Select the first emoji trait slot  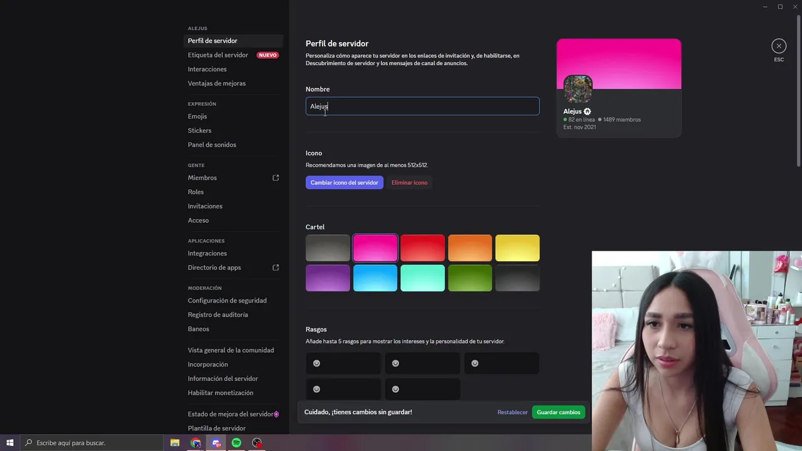pos(343,363)
